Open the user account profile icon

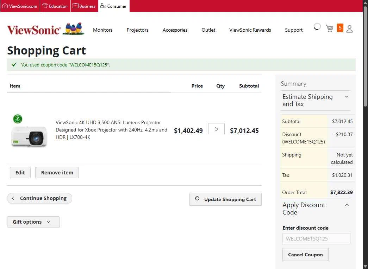pos(349,29)
